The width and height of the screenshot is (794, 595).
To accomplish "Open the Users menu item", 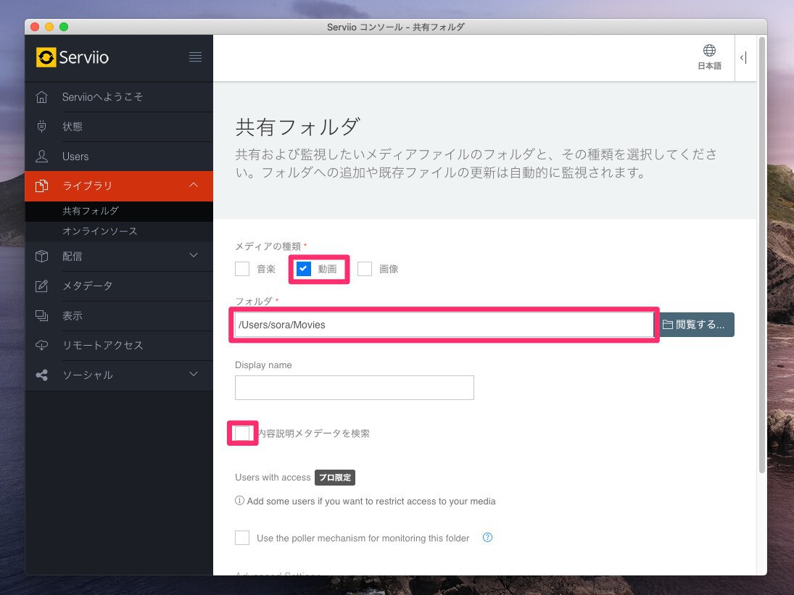I will tap(119, 157).
